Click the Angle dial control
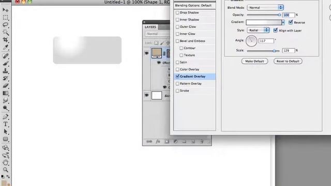The height and width of the screenshot is (186, 331). coord(251,41)
